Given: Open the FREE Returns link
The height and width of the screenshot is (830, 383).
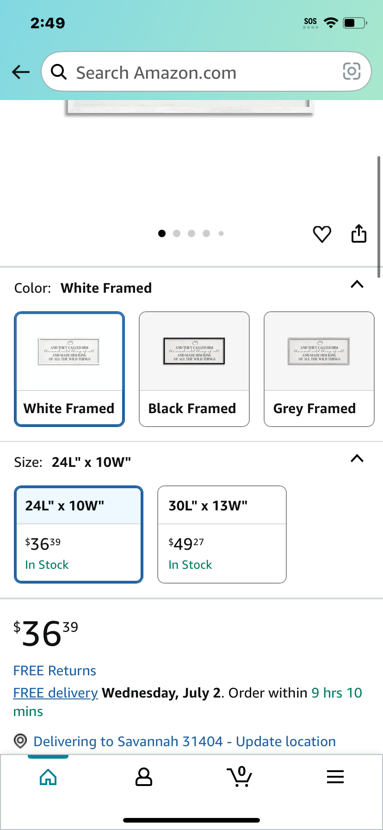Looking at the screenshot, I should tap(55, 671).
